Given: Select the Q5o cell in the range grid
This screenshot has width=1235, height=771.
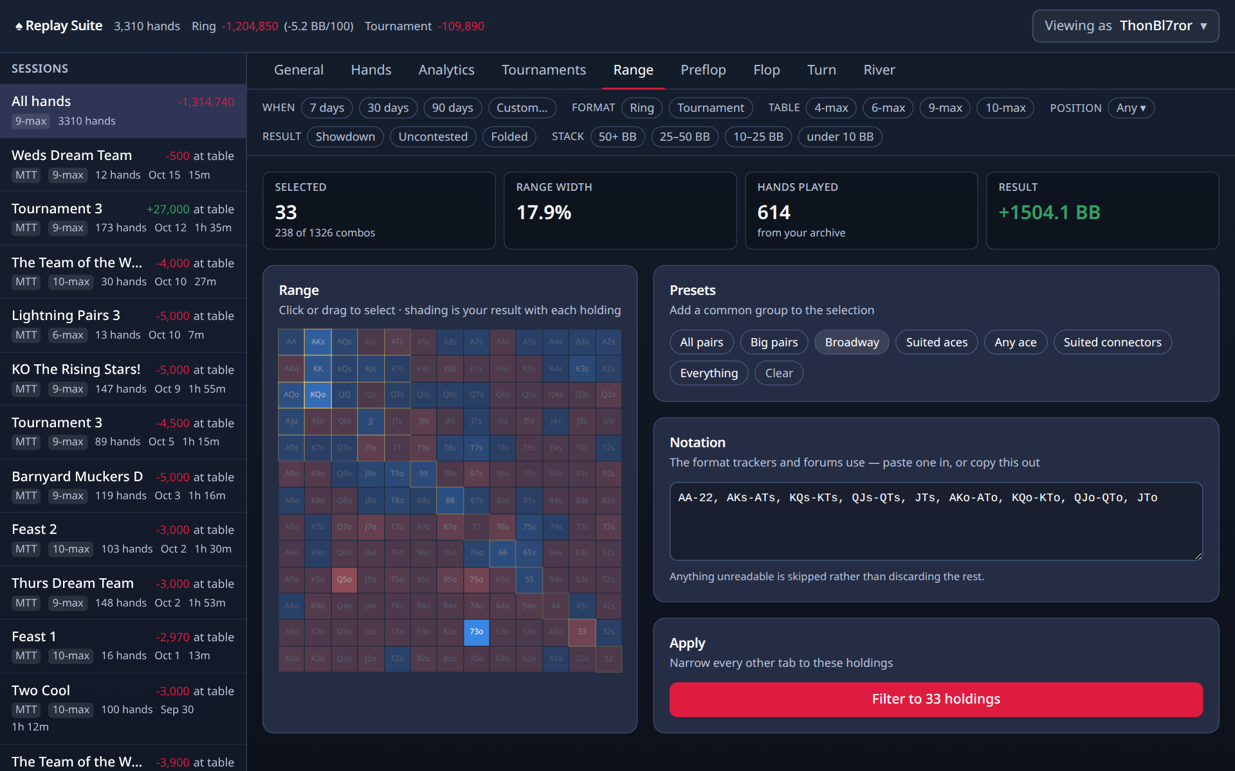Looking at the screenshot, I should point(344,579).
